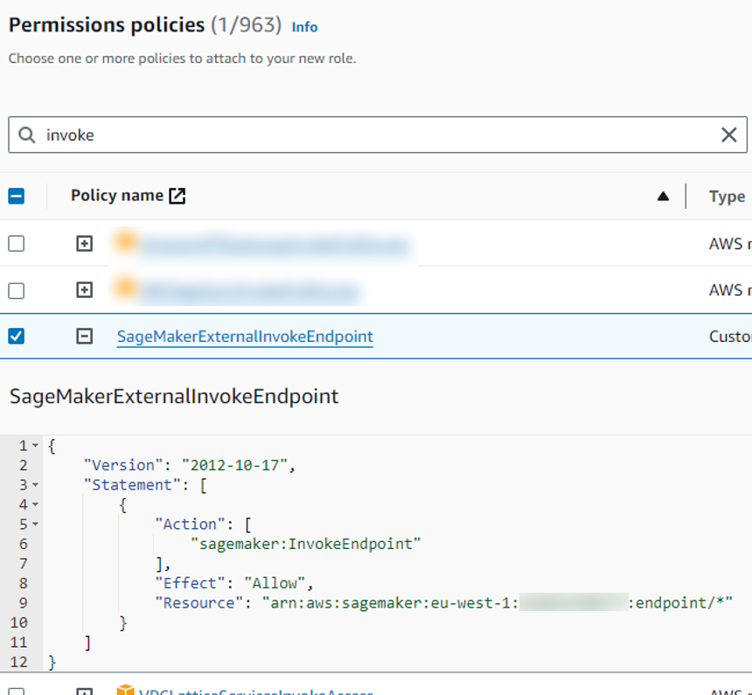Fold the Statement array at line 3

36,485
